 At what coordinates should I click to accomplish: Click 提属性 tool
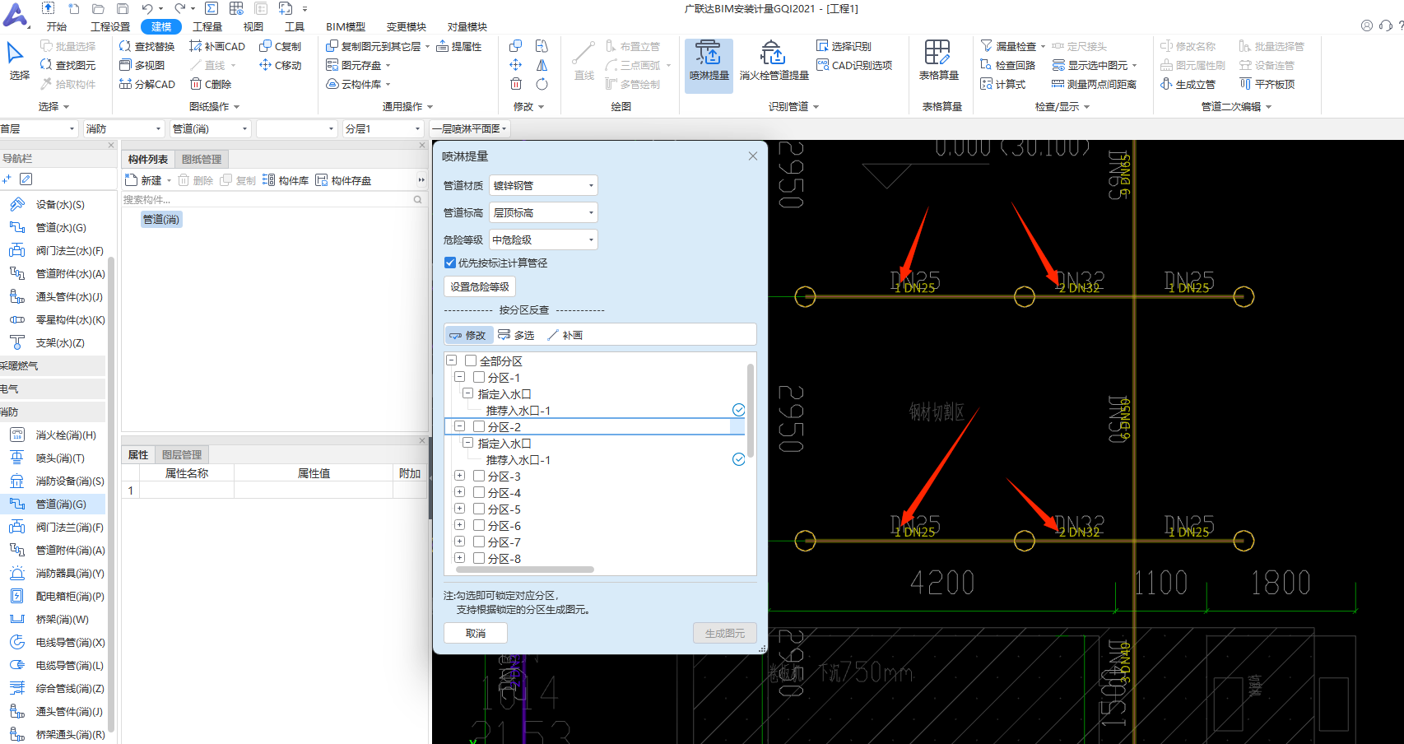(458, 46)
